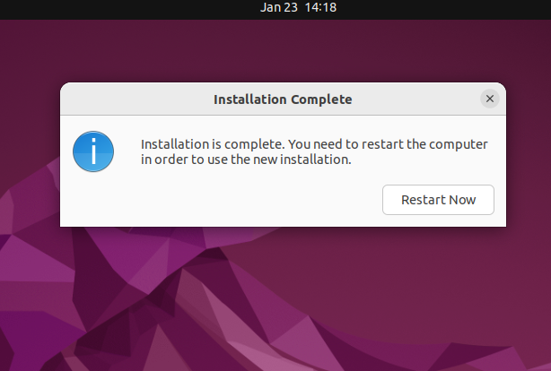Click the blue information icon
Screen dimensions: 551x371
tap(93, 152)
